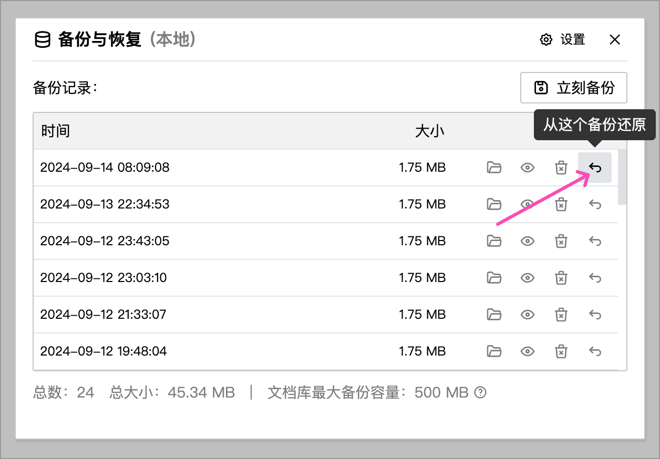660x459 pixels.
Task: Restore from the 2024-09-12 23:03:10 backup
Action: 595,277
